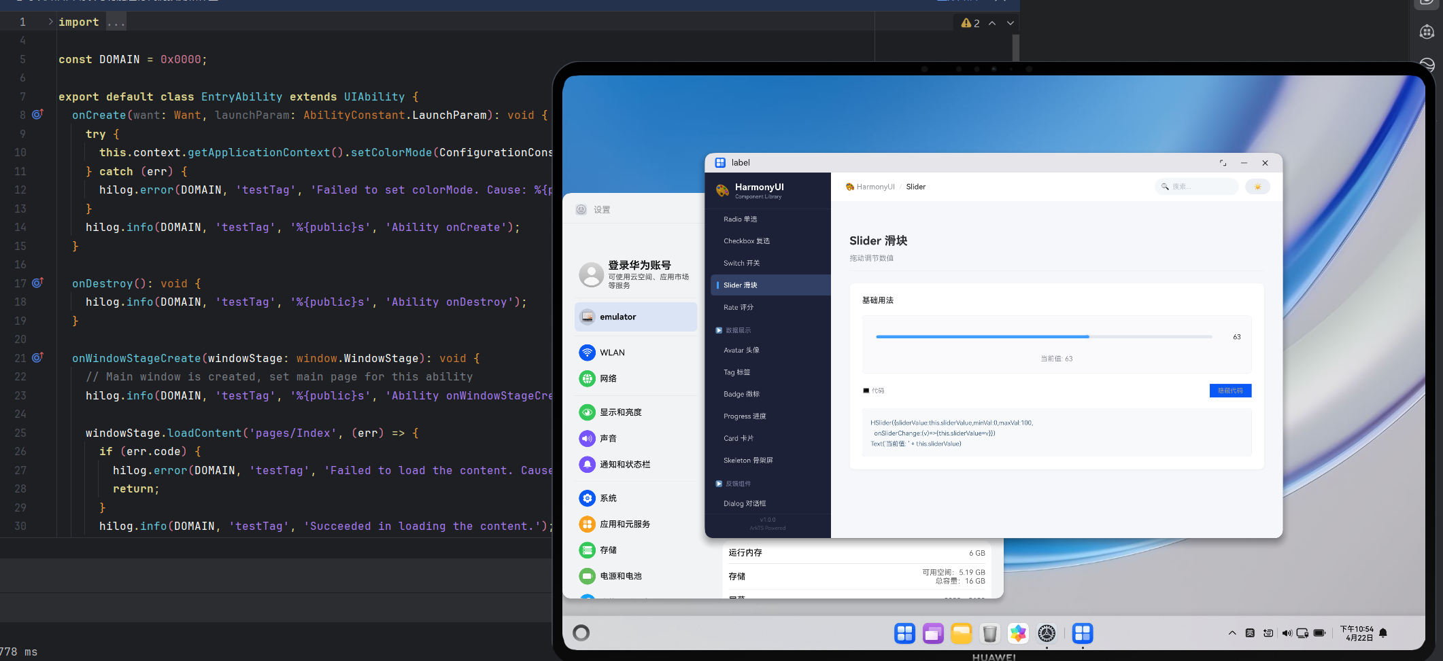
Task: Open the grid-circle tool window on IDE right bar
Action: pos(1427,32)
